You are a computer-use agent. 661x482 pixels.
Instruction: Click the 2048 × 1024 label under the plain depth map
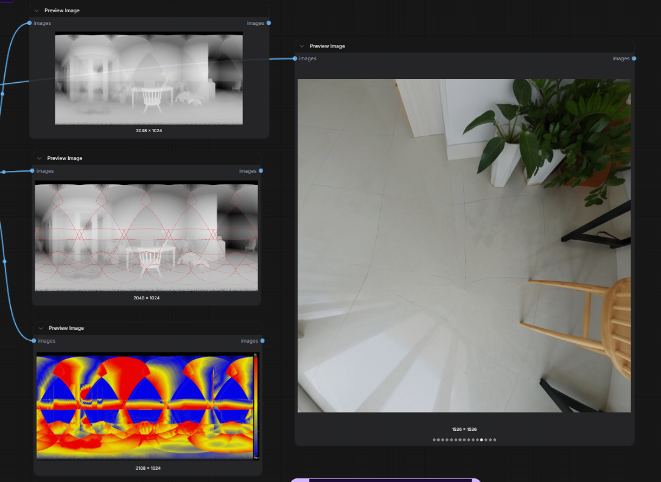coord(149,131)
